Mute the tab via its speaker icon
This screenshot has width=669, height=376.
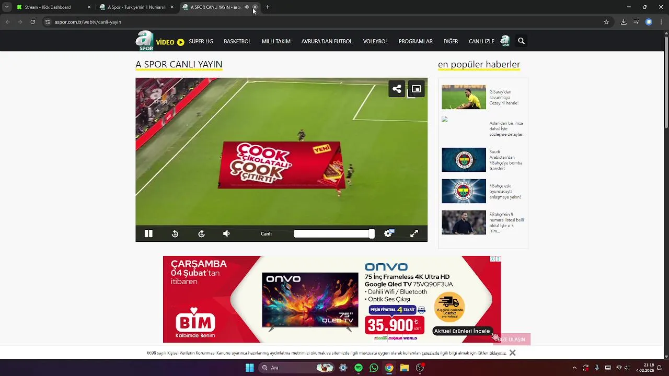click(247, 7)
